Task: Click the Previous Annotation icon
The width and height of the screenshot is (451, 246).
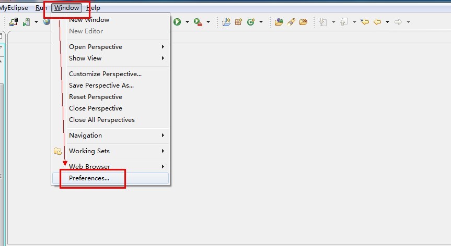Action: [344, 22]
